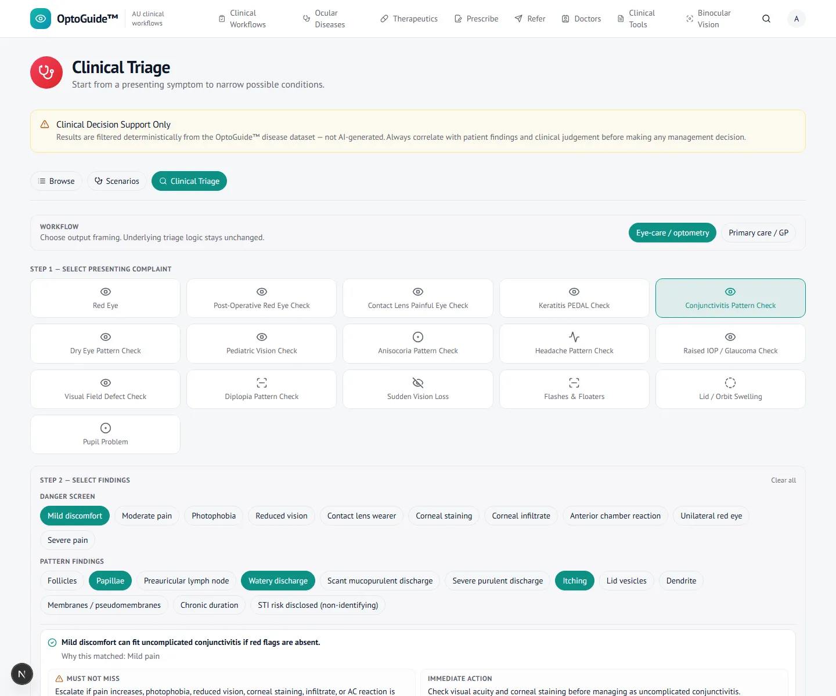Image resolution: width=836 pixels, height=696 pixels.
Task: Open Refer in top navigation
Action: tap(530, 19)
